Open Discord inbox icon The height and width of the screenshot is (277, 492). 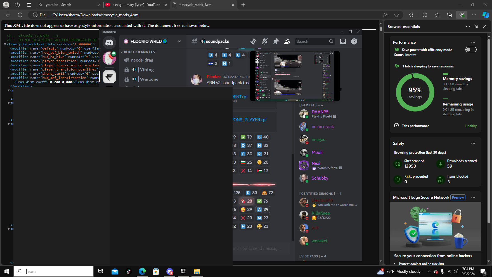343,41
